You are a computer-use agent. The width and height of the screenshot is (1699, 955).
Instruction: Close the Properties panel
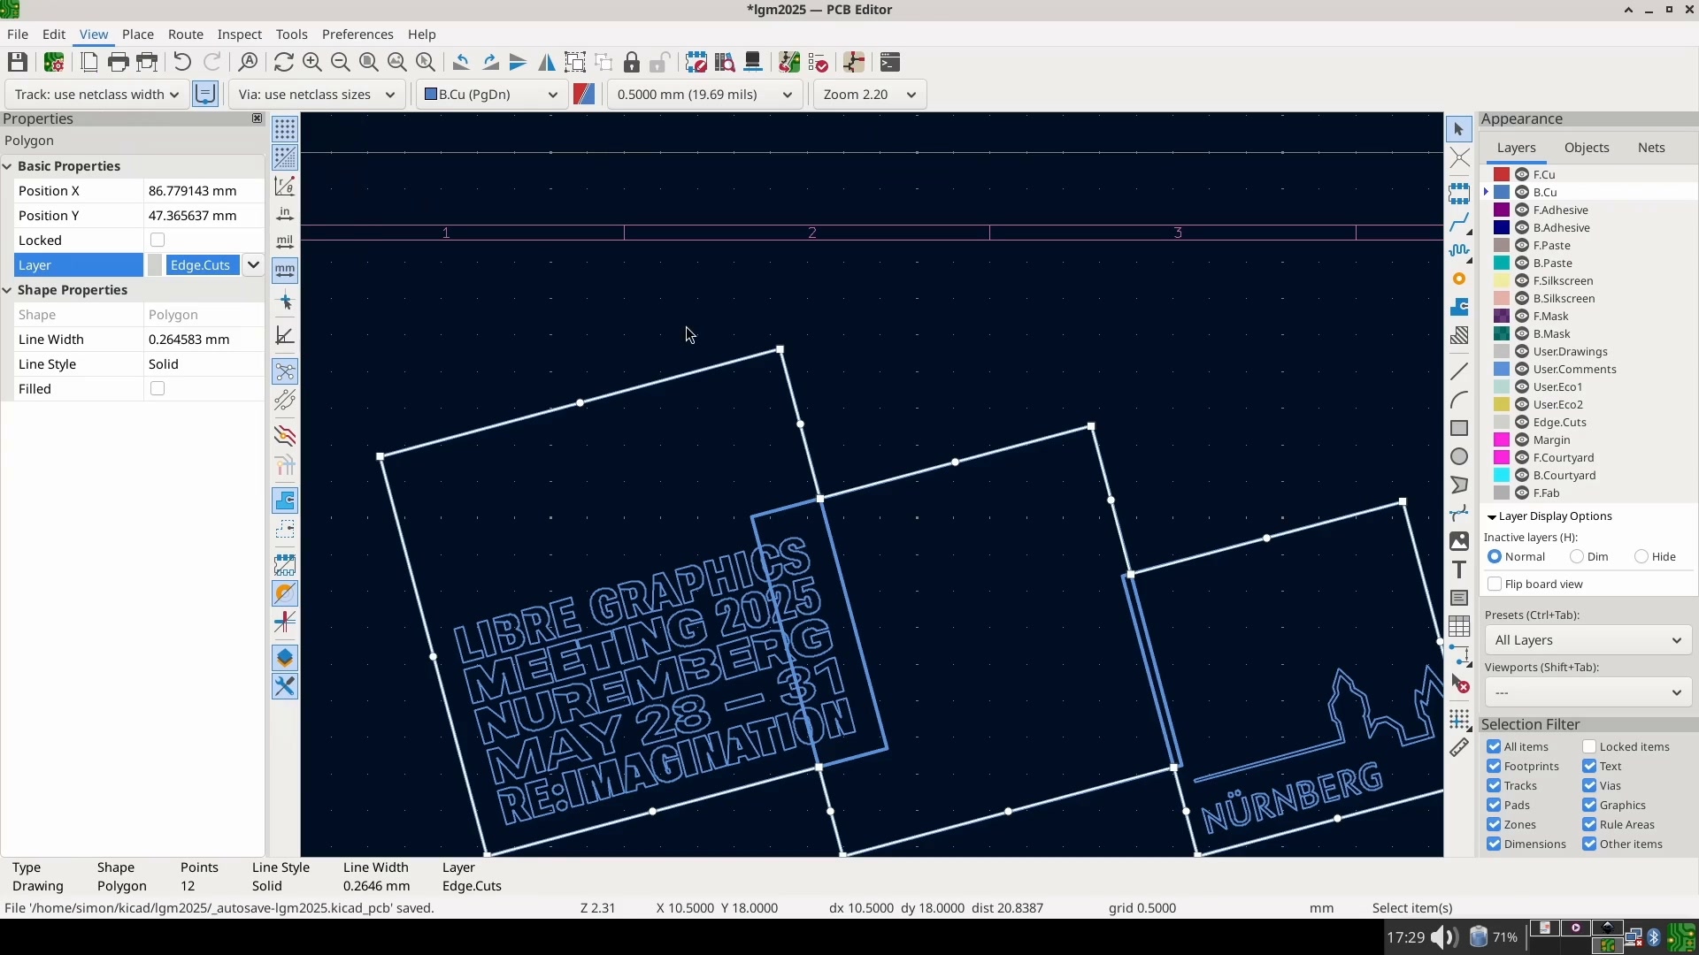[x=258, y=118]
